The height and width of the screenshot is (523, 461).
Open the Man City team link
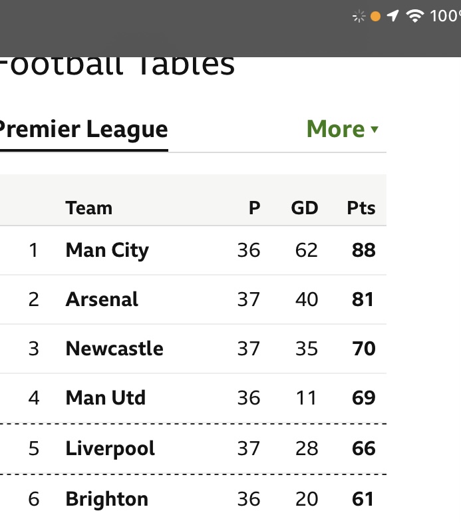pyautogui.click(x=107, y=250)
